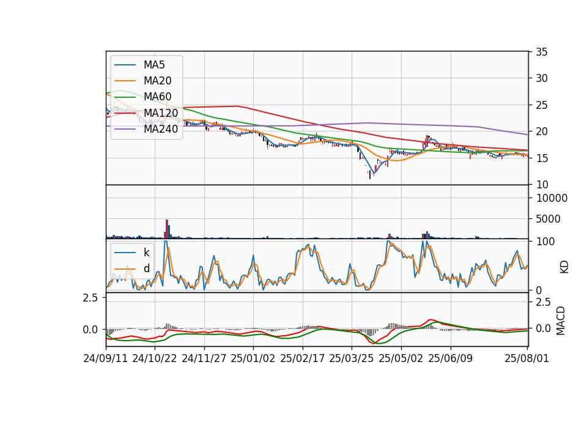This screenshot has width=587, height=422.
Task: Click the price axis value 25
Action: (541, 105)
